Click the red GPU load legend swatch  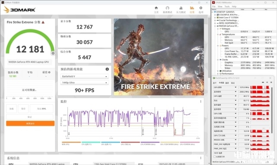pos(131,142)
